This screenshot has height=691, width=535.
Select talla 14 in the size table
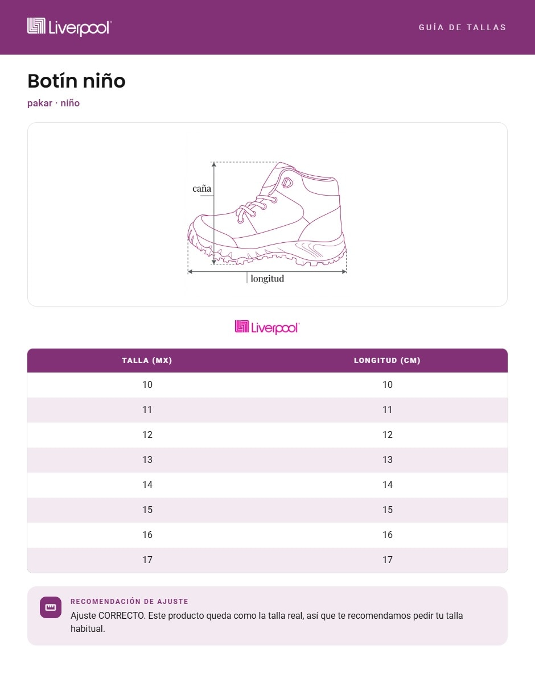coord(147,485)
